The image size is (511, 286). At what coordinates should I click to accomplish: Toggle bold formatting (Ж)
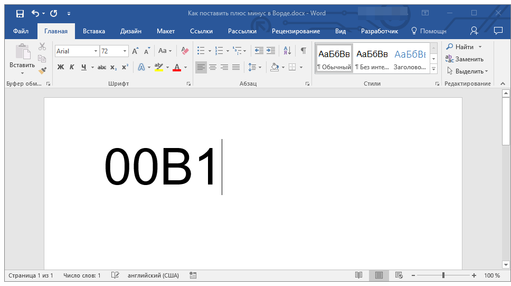point(60,67)
